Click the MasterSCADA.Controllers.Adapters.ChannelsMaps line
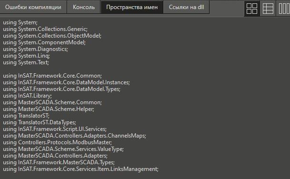Image resolution: width=290 pixels, height=179 pixels. point(75,136)
